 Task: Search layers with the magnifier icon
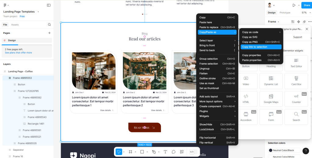(49, 25)
